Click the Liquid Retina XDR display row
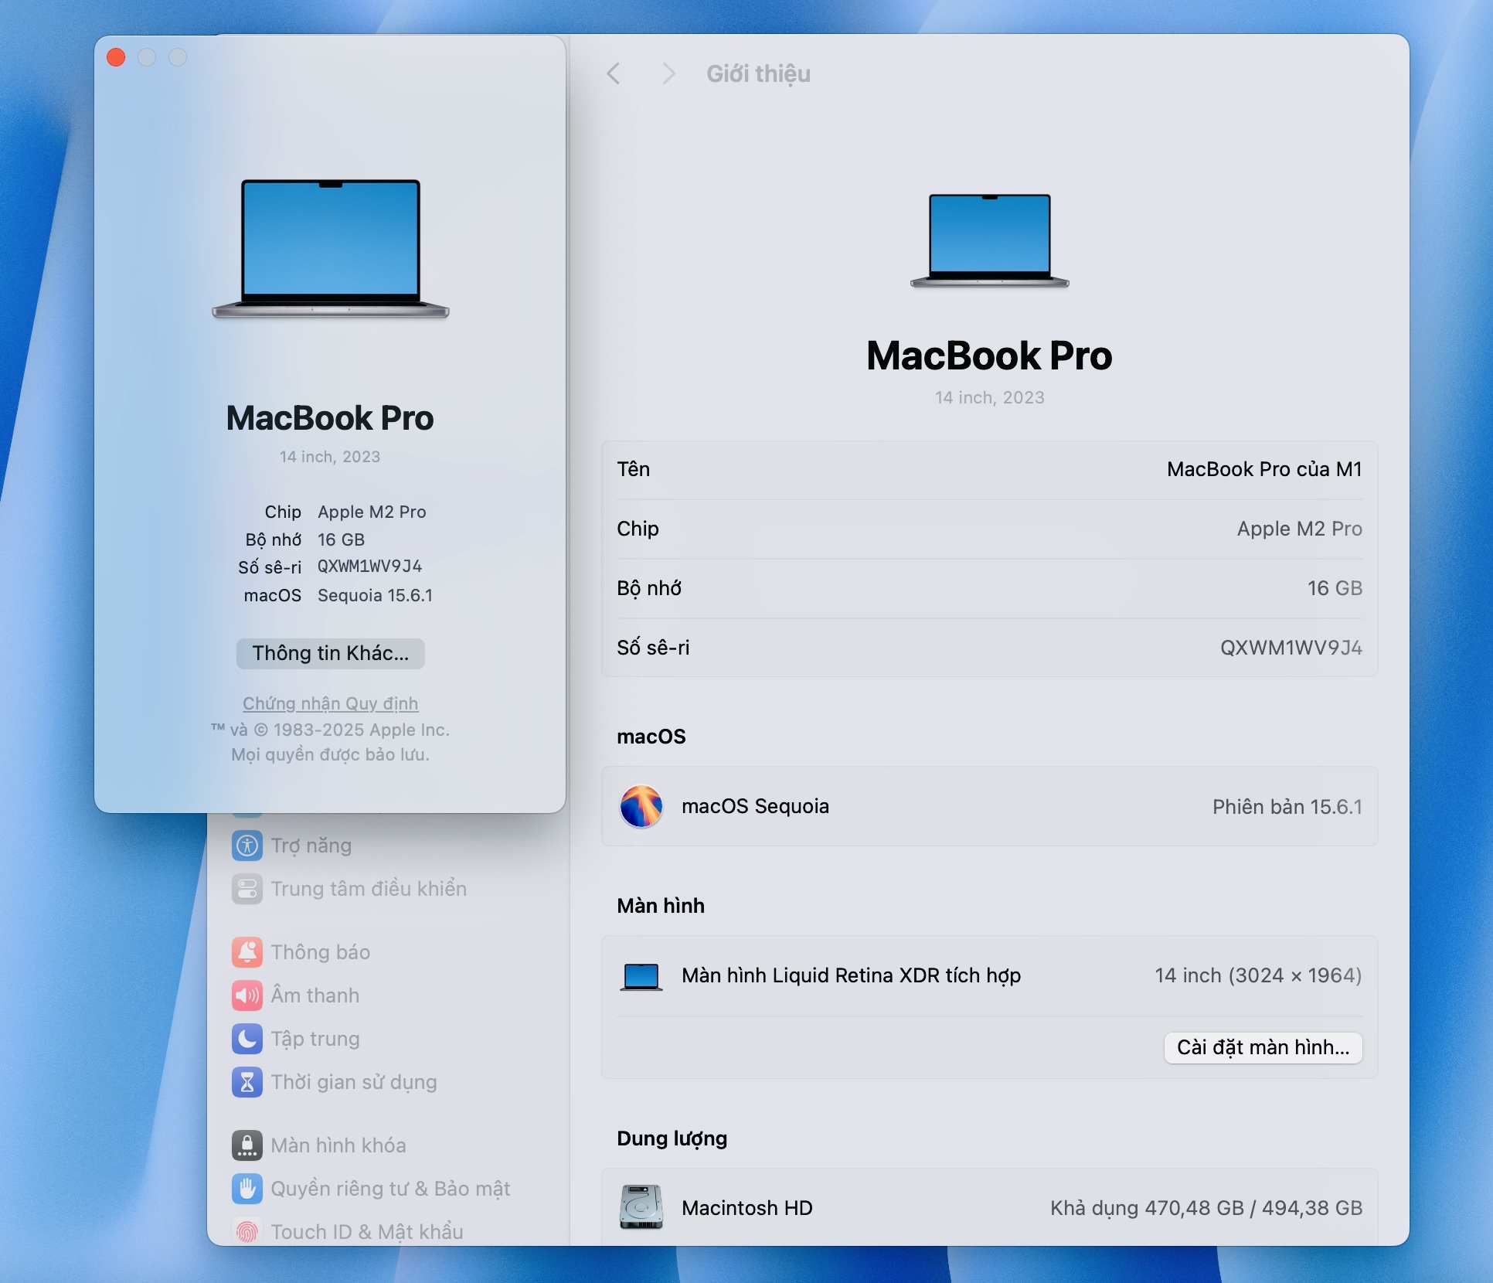Viewport: 1493px width, 1283px height. point(850,976)
